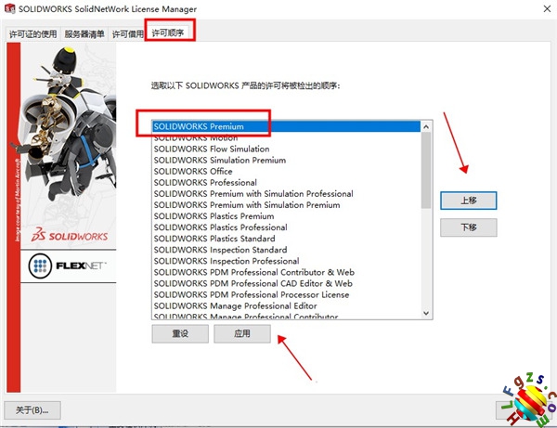Close the License Manager window
Viewport: 557px width, 428px height.
click(547, 9)
